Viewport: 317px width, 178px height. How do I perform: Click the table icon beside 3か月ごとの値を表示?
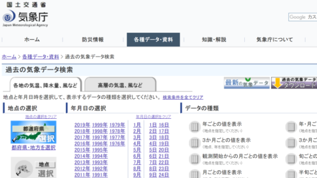click(x=195, y=143)
